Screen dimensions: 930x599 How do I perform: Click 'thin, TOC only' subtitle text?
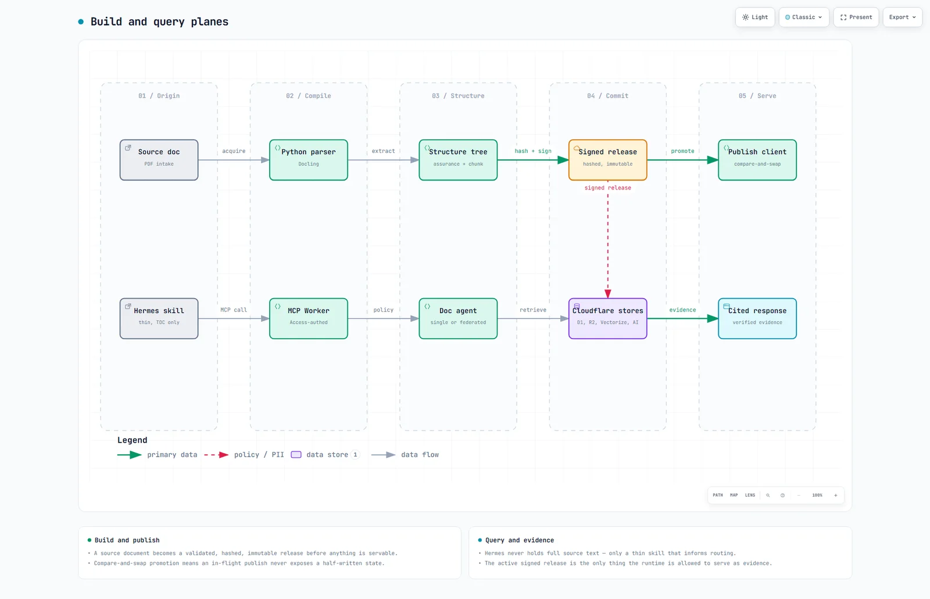point(159,322)
